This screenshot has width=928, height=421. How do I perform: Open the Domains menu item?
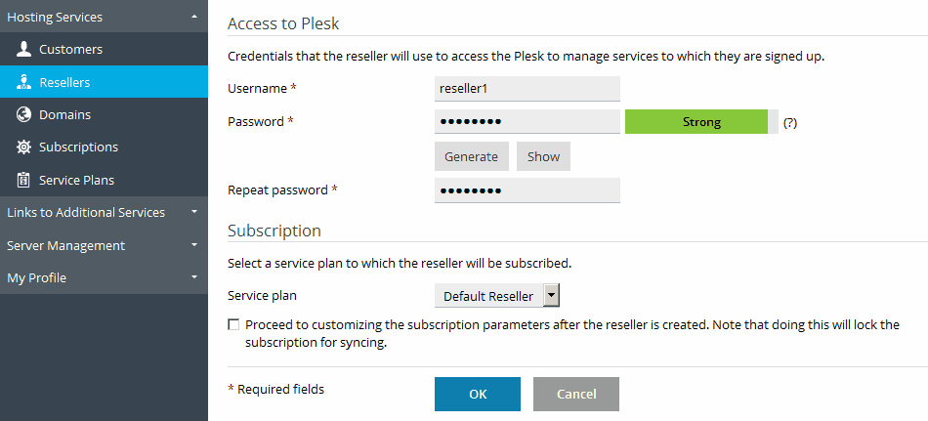tap(64, 114)
